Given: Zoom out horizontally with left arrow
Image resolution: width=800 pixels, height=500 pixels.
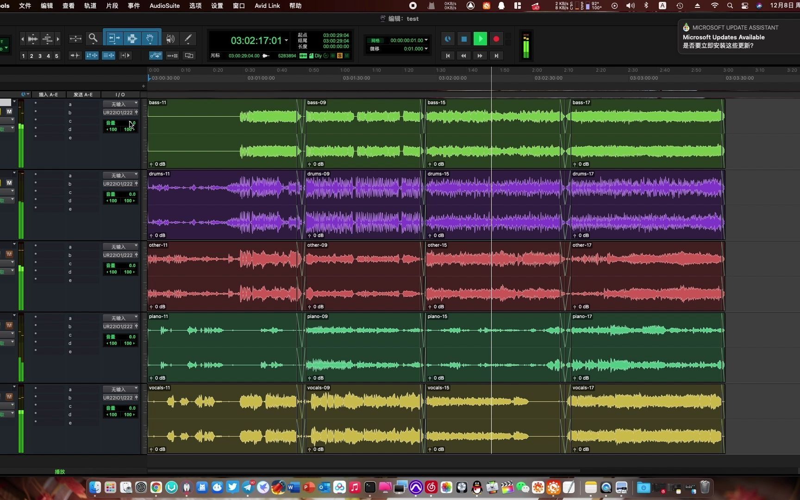Looking at the screenshot, I should coord(22,39).
